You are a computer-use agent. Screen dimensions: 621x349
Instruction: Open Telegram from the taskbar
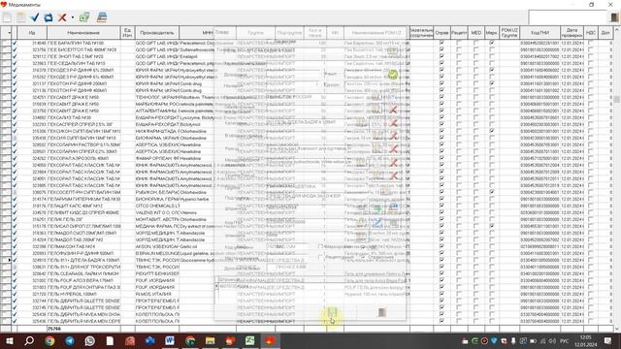(70, 340)
